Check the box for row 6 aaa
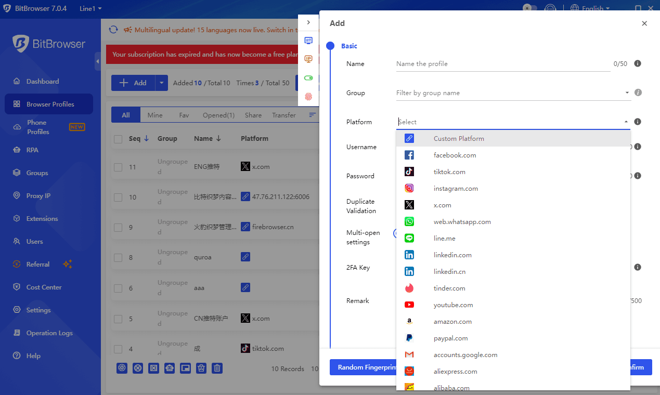The height and width of the screenshot is (395, 660). (118, 288)
